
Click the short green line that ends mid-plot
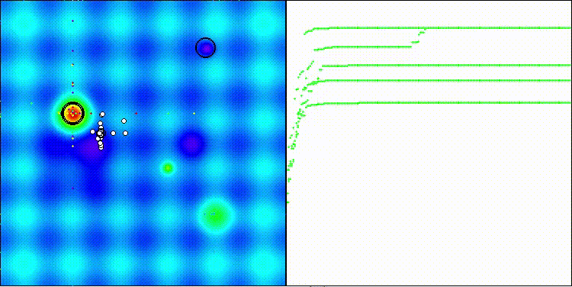pos(363,47)
